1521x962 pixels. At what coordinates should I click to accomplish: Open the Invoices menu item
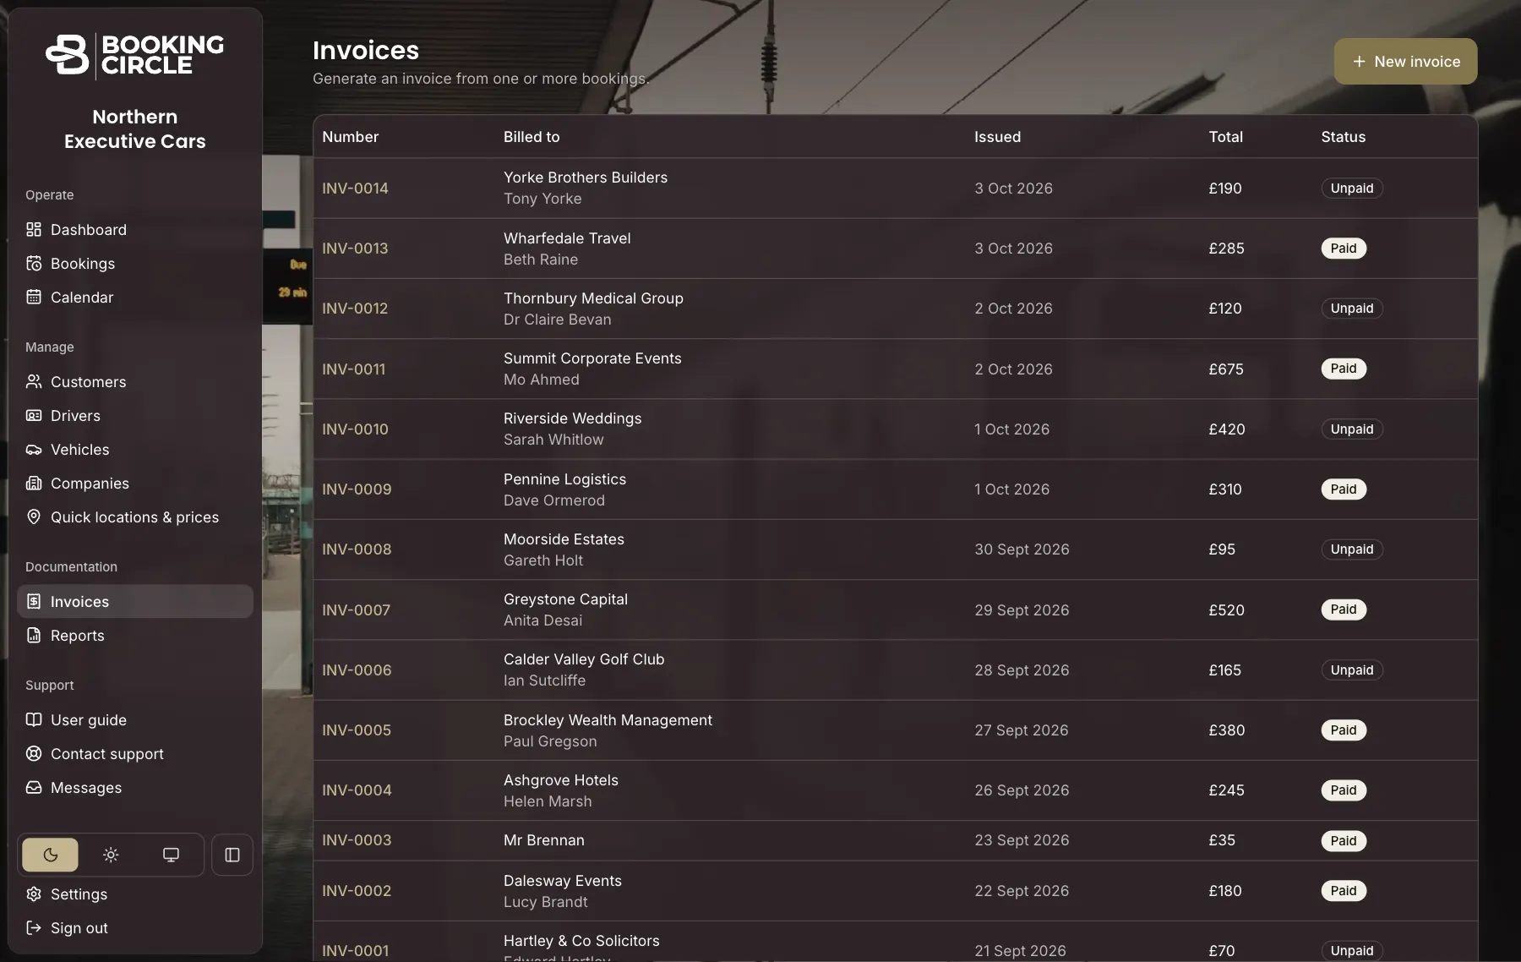135,601
